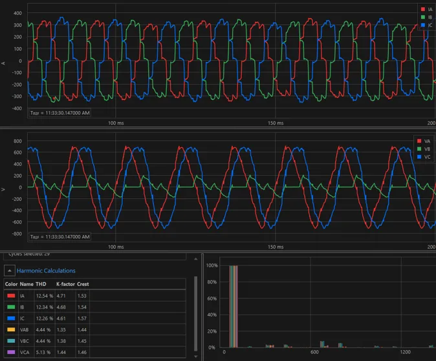Select the IC THD value 12.26 %

pos(44,318)
